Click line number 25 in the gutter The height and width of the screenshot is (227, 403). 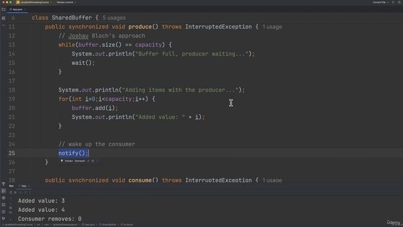(x=11, y=153)
